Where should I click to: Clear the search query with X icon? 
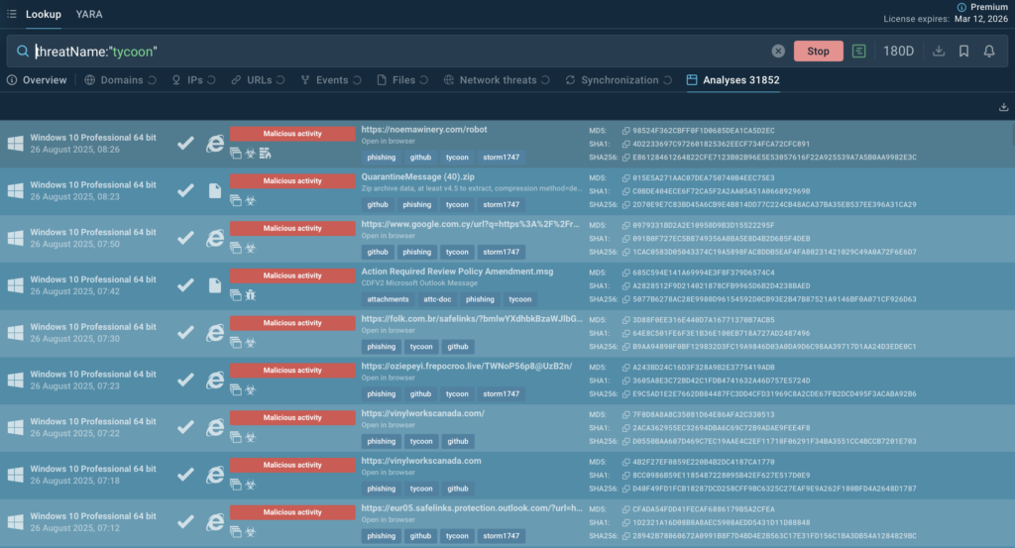coord(778,52)
